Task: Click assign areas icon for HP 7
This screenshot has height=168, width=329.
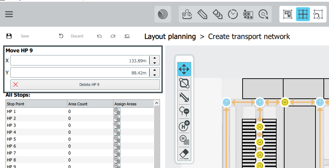Action: pyautogui.click(x=117, y=153)
